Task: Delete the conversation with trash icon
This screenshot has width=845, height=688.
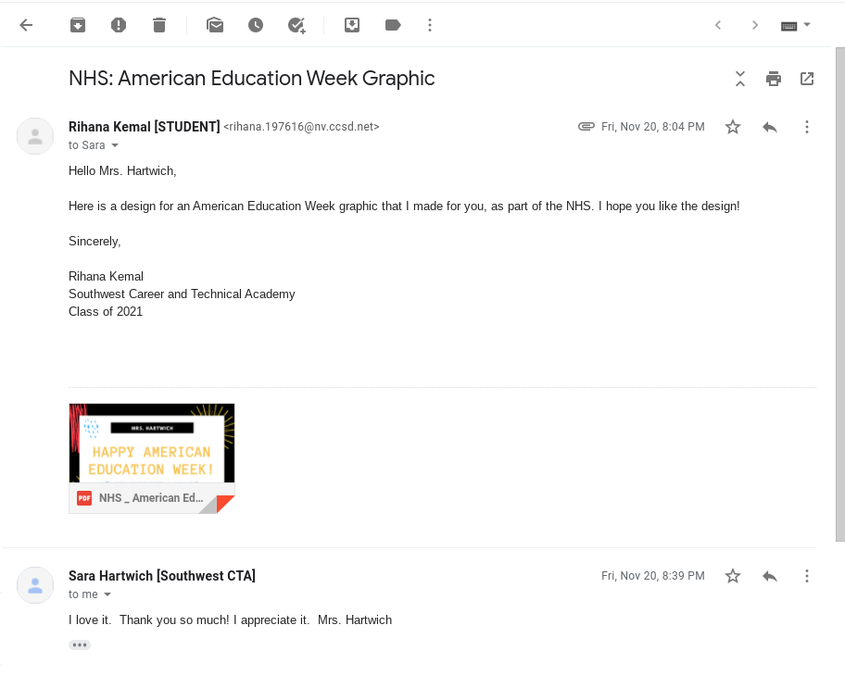Action: point(159,25)
